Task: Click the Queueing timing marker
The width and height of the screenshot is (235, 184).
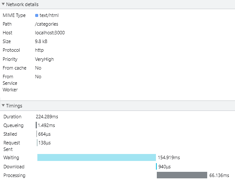Action: pyautogui.click(x=36, y=125)
